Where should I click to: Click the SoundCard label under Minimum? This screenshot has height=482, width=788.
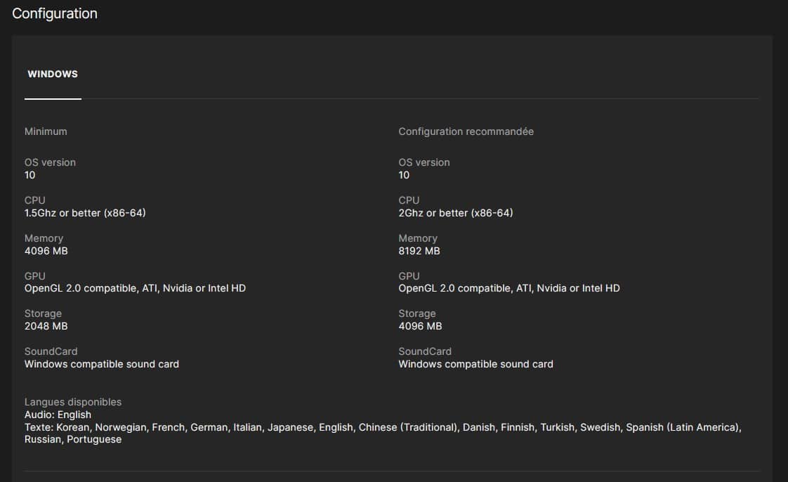(x=51, y=351)
